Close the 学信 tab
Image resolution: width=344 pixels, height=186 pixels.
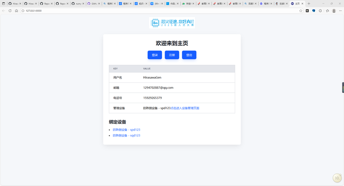[x=193, y=3]
